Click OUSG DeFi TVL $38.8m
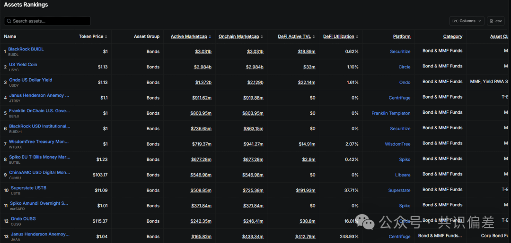 coord(308,221)
